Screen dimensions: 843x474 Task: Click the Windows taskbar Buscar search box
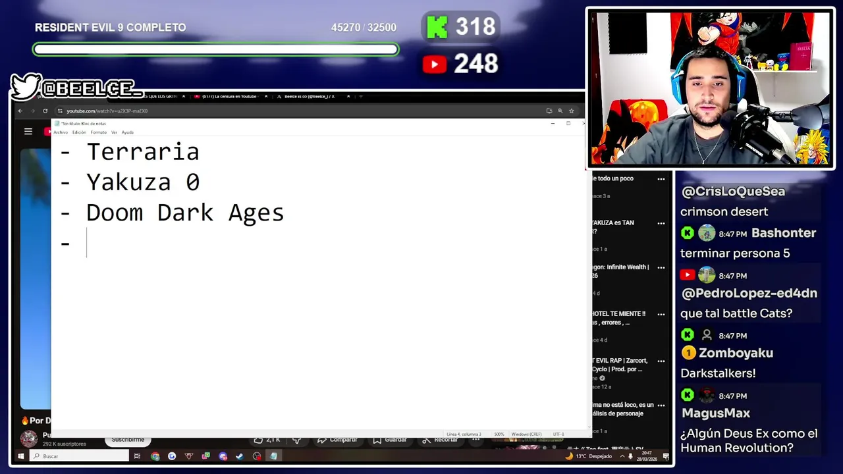pyautogui.click(x=80, y=456)
